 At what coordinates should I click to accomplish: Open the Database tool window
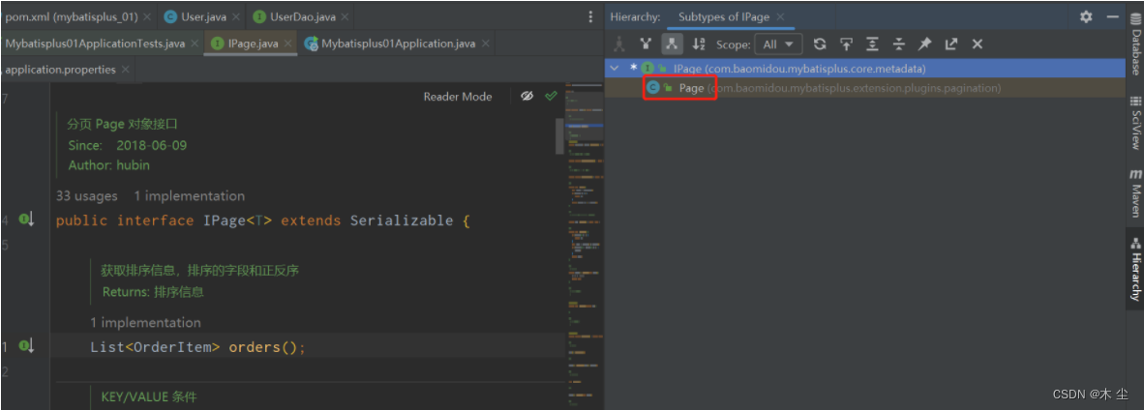pyautogui.click(x=1134, y=44)
